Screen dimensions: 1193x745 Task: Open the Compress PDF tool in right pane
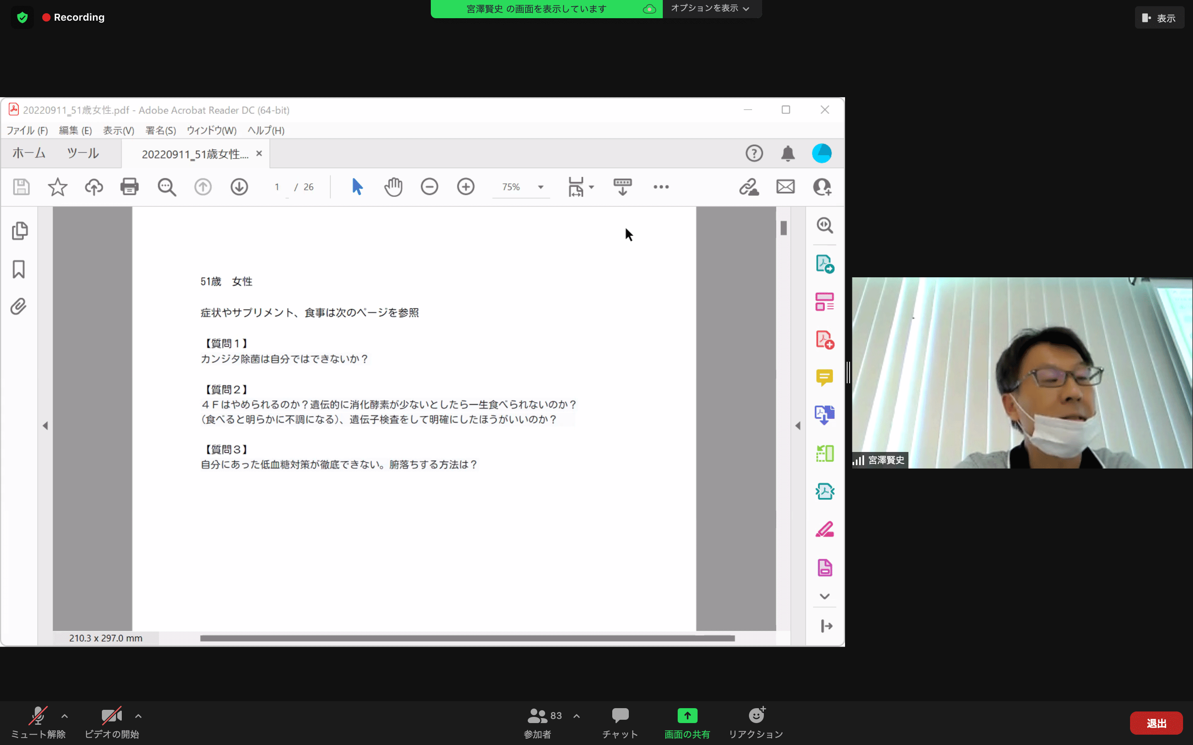825,491
